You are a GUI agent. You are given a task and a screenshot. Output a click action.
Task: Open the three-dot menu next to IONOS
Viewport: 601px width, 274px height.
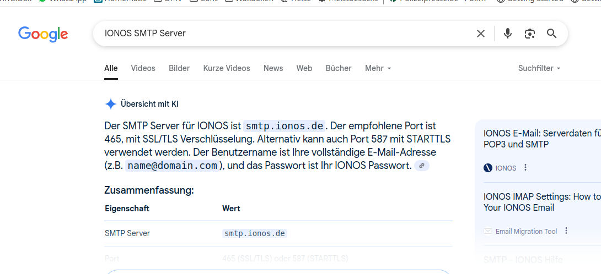point(525,167)
